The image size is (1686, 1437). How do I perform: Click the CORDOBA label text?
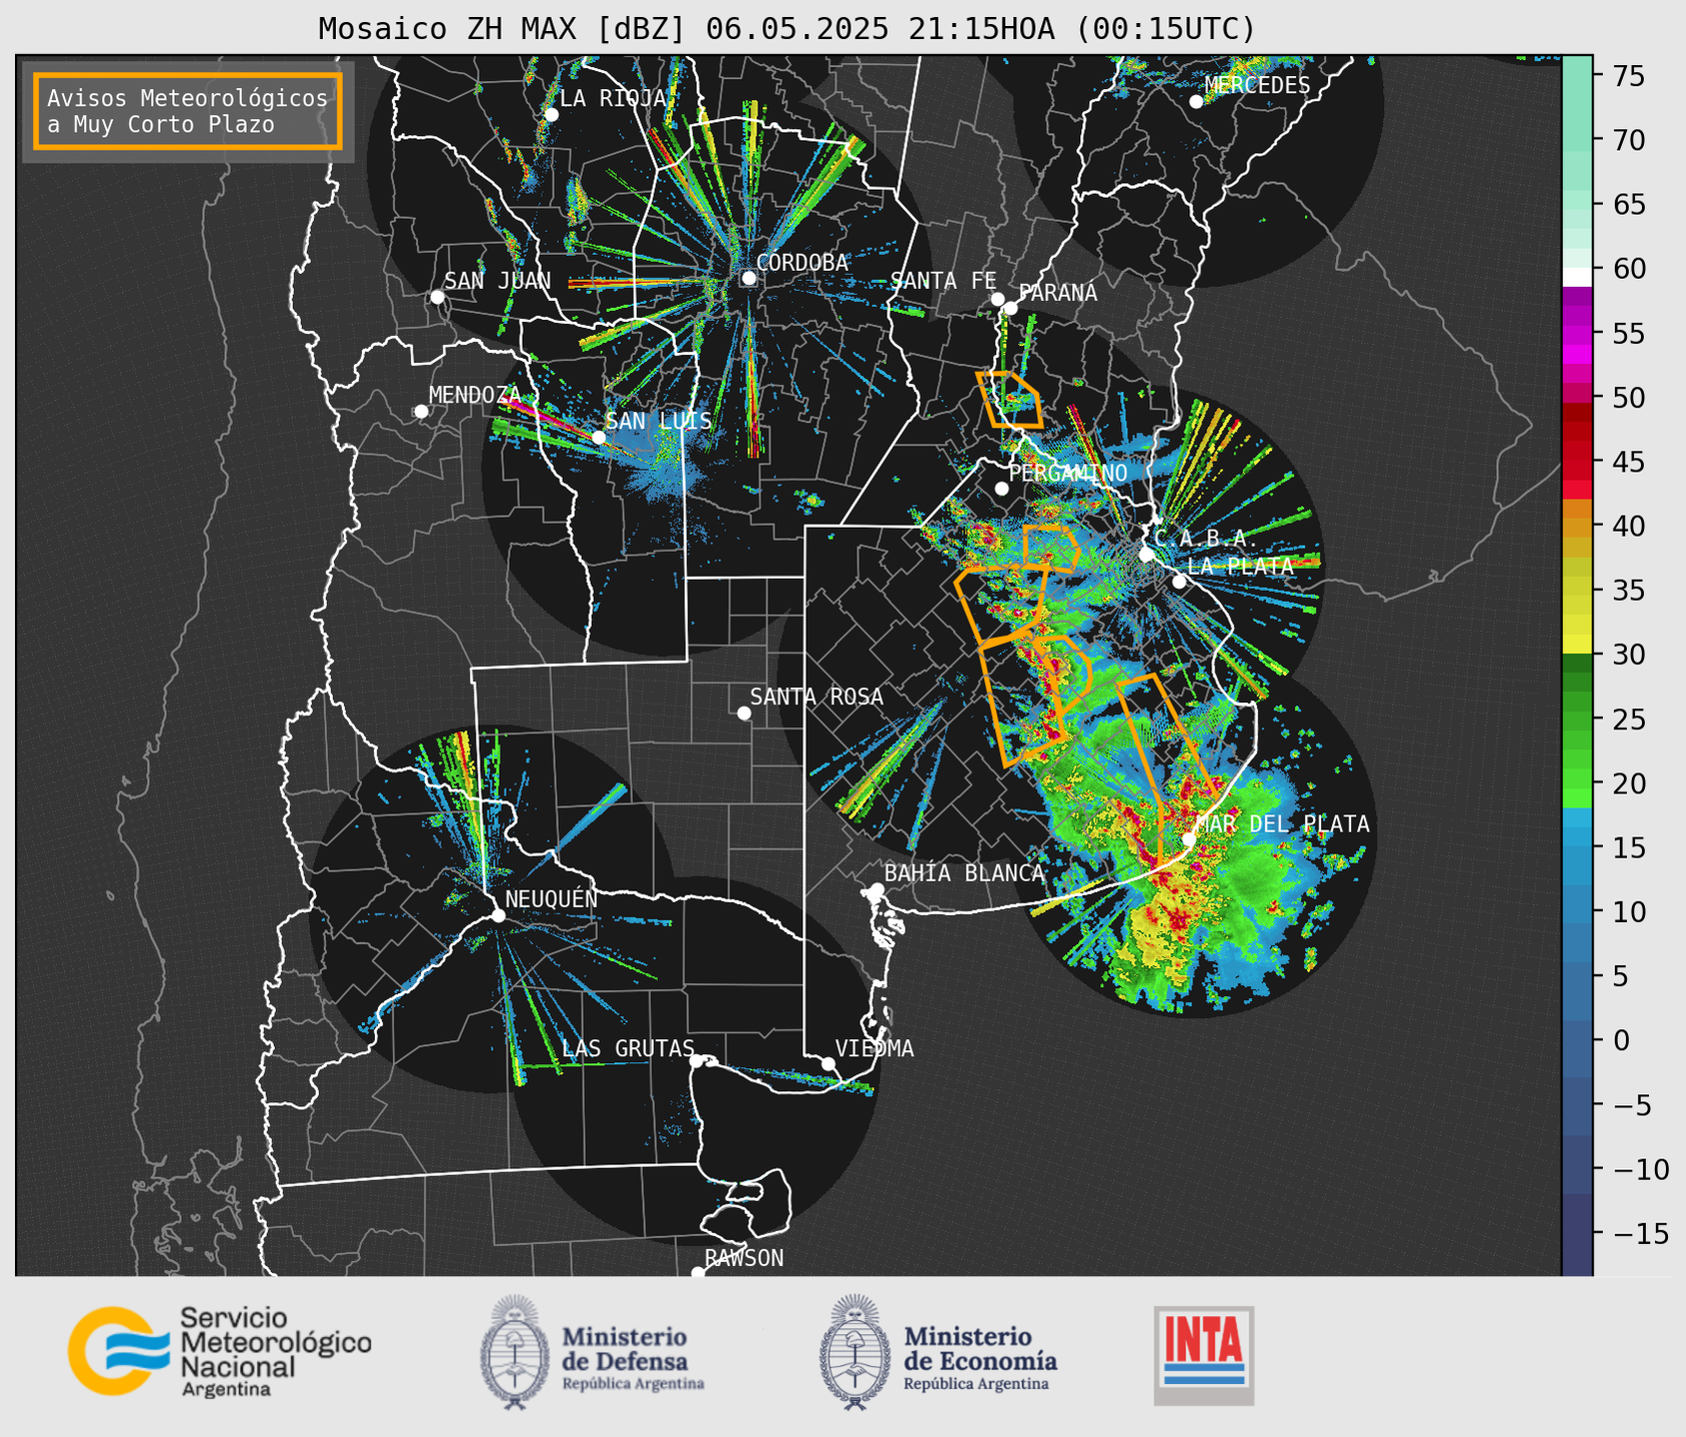pos(803,262)
